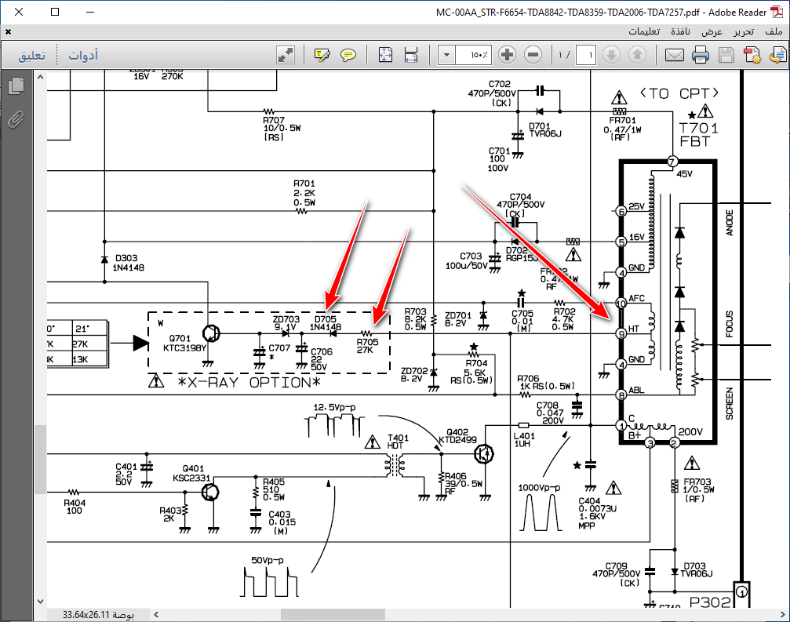Click the "R706" resistor label
Screen dimensions: 790x622
point(528,378)
